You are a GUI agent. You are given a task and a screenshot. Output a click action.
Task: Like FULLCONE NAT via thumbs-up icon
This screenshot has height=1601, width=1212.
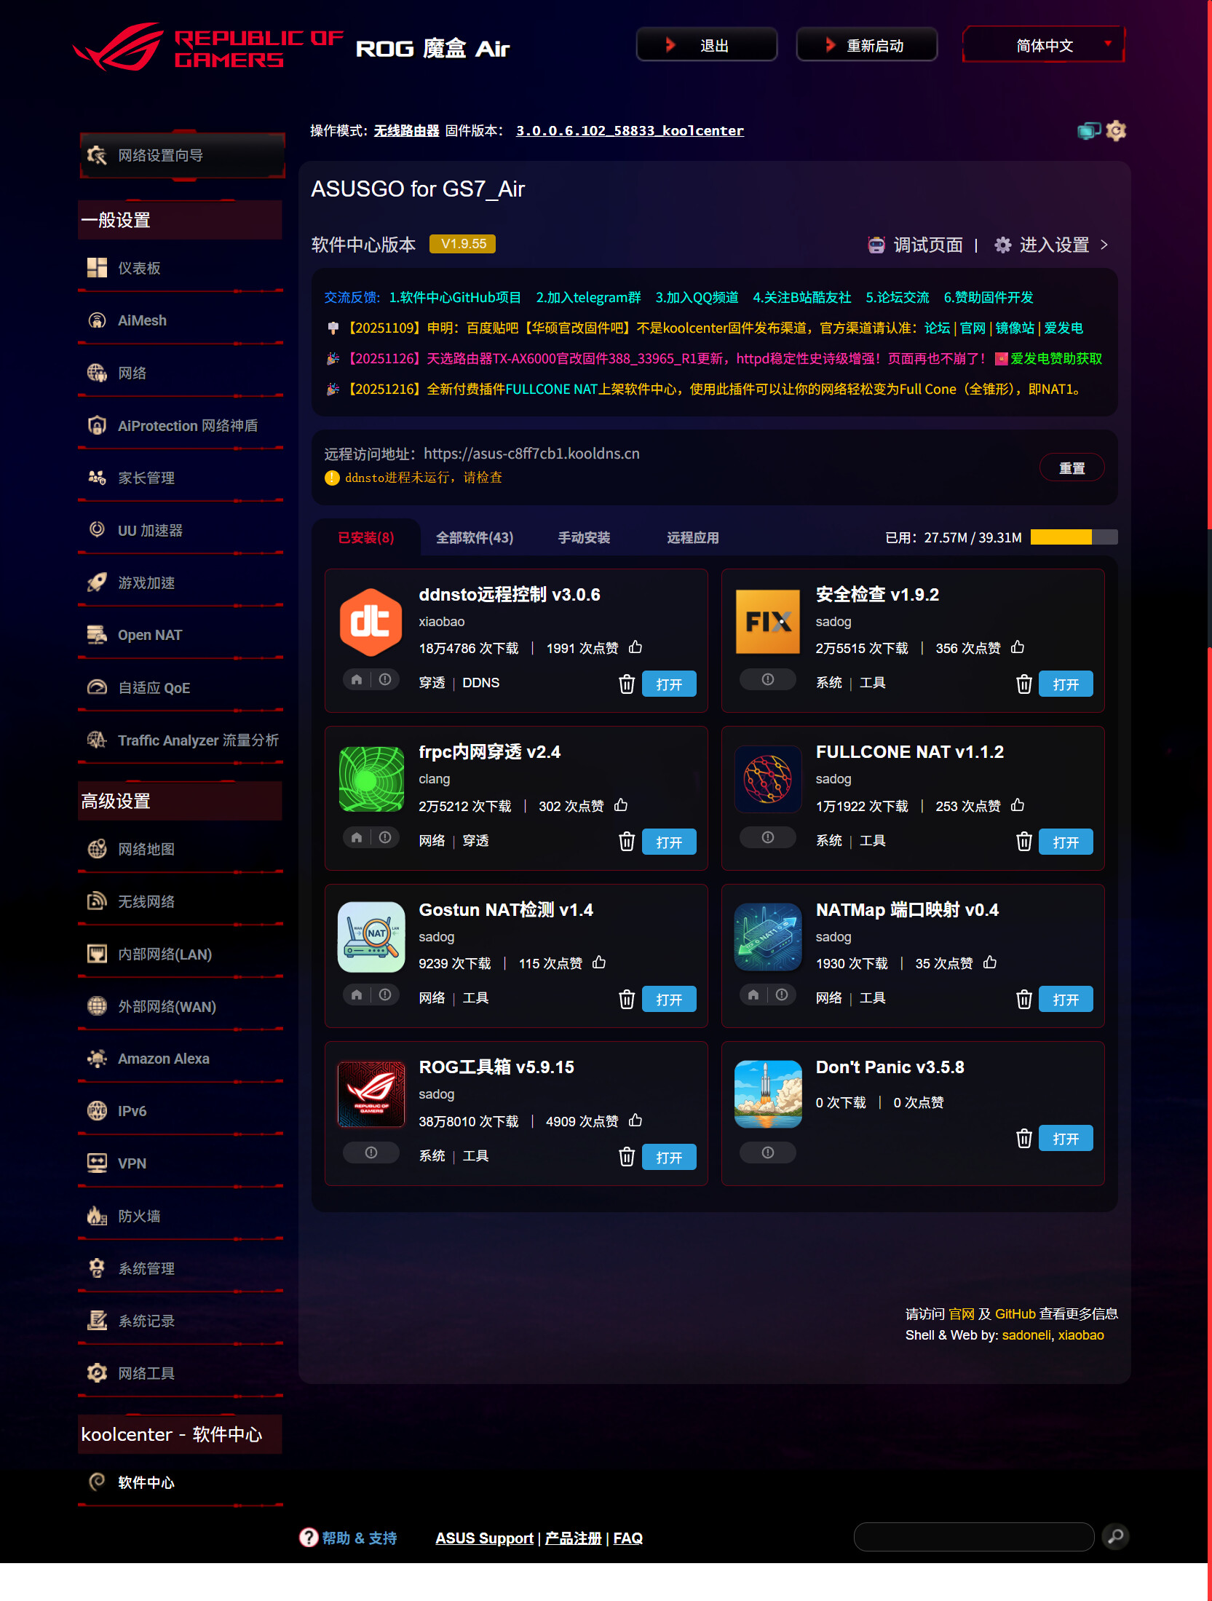coord(1018,805)
